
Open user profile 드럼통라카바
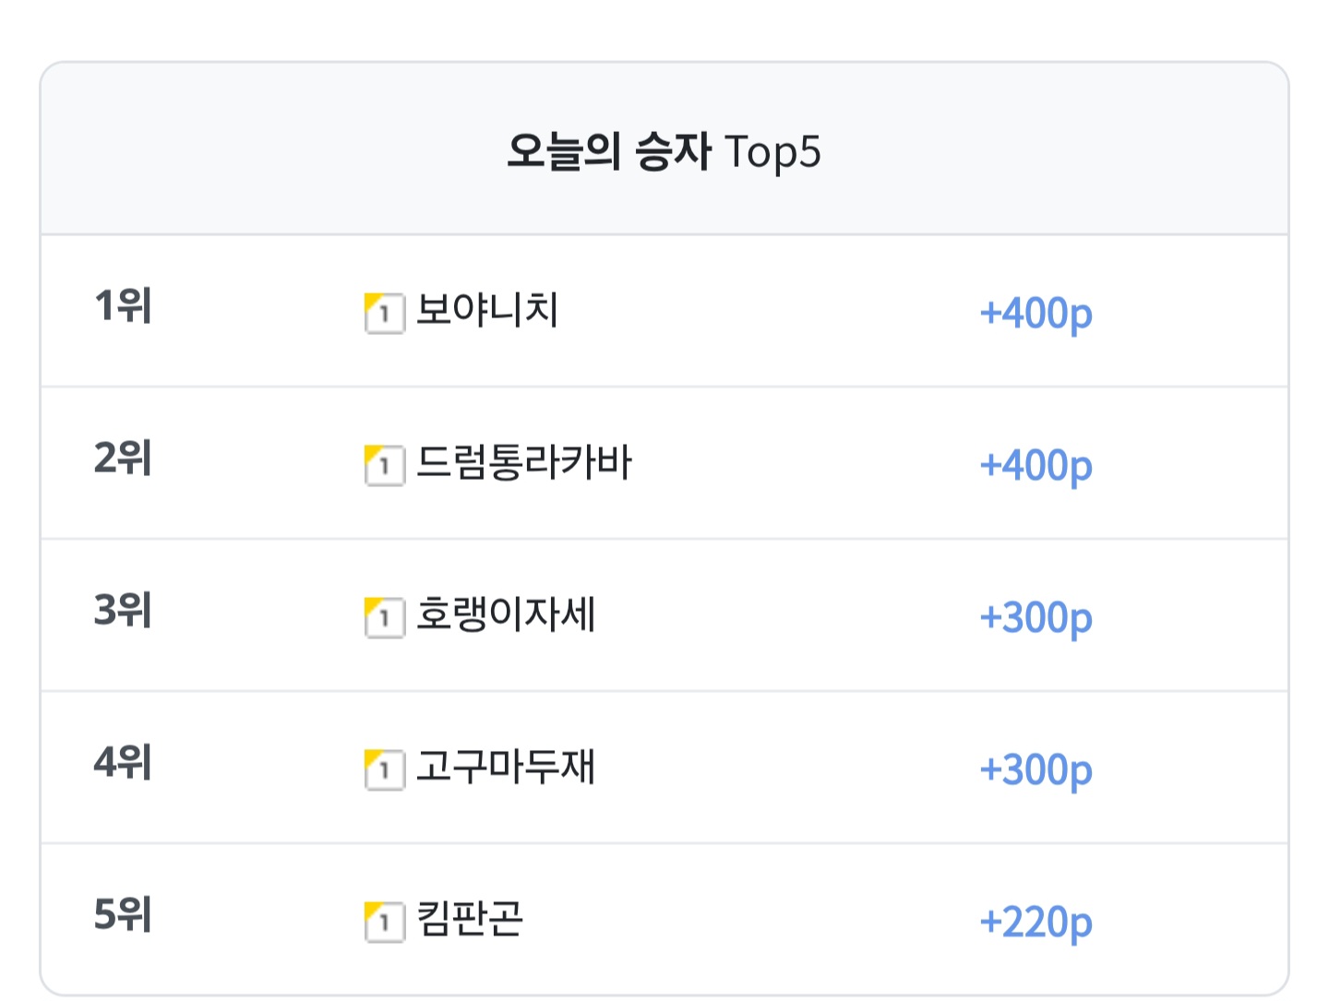524,462
